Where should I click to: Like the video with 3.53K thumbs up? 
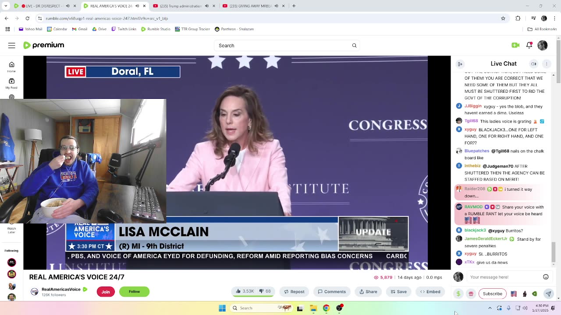click(x=245, y=291)
